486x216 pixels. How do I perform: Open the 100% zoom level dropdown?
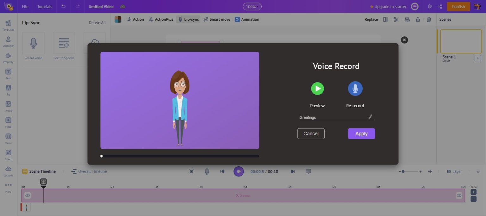pos(252,6)
